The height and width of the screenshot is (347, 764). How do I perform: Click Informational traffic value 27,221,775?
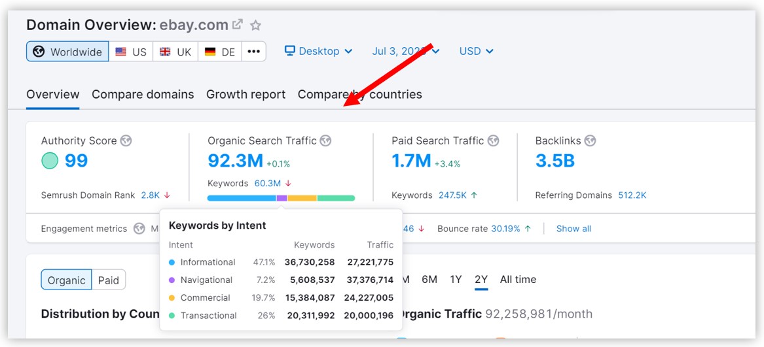point(371,262)
